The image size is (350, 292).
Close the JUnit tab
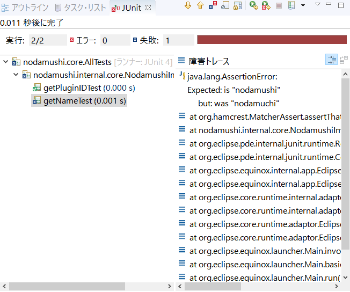pyautogui.click(x=148, y=8)
